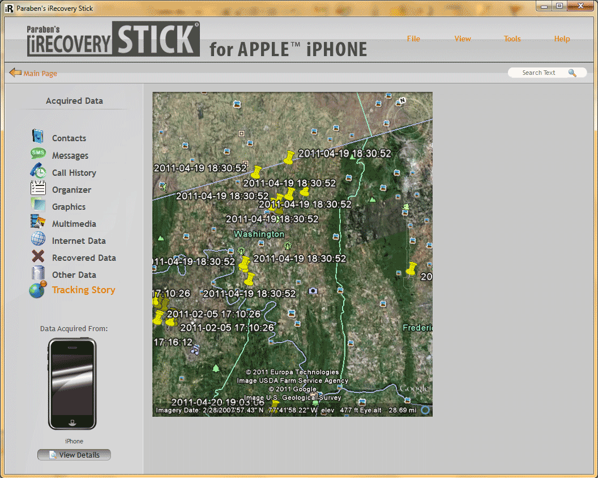Click the Search Text input field

(x=539, y=73)
